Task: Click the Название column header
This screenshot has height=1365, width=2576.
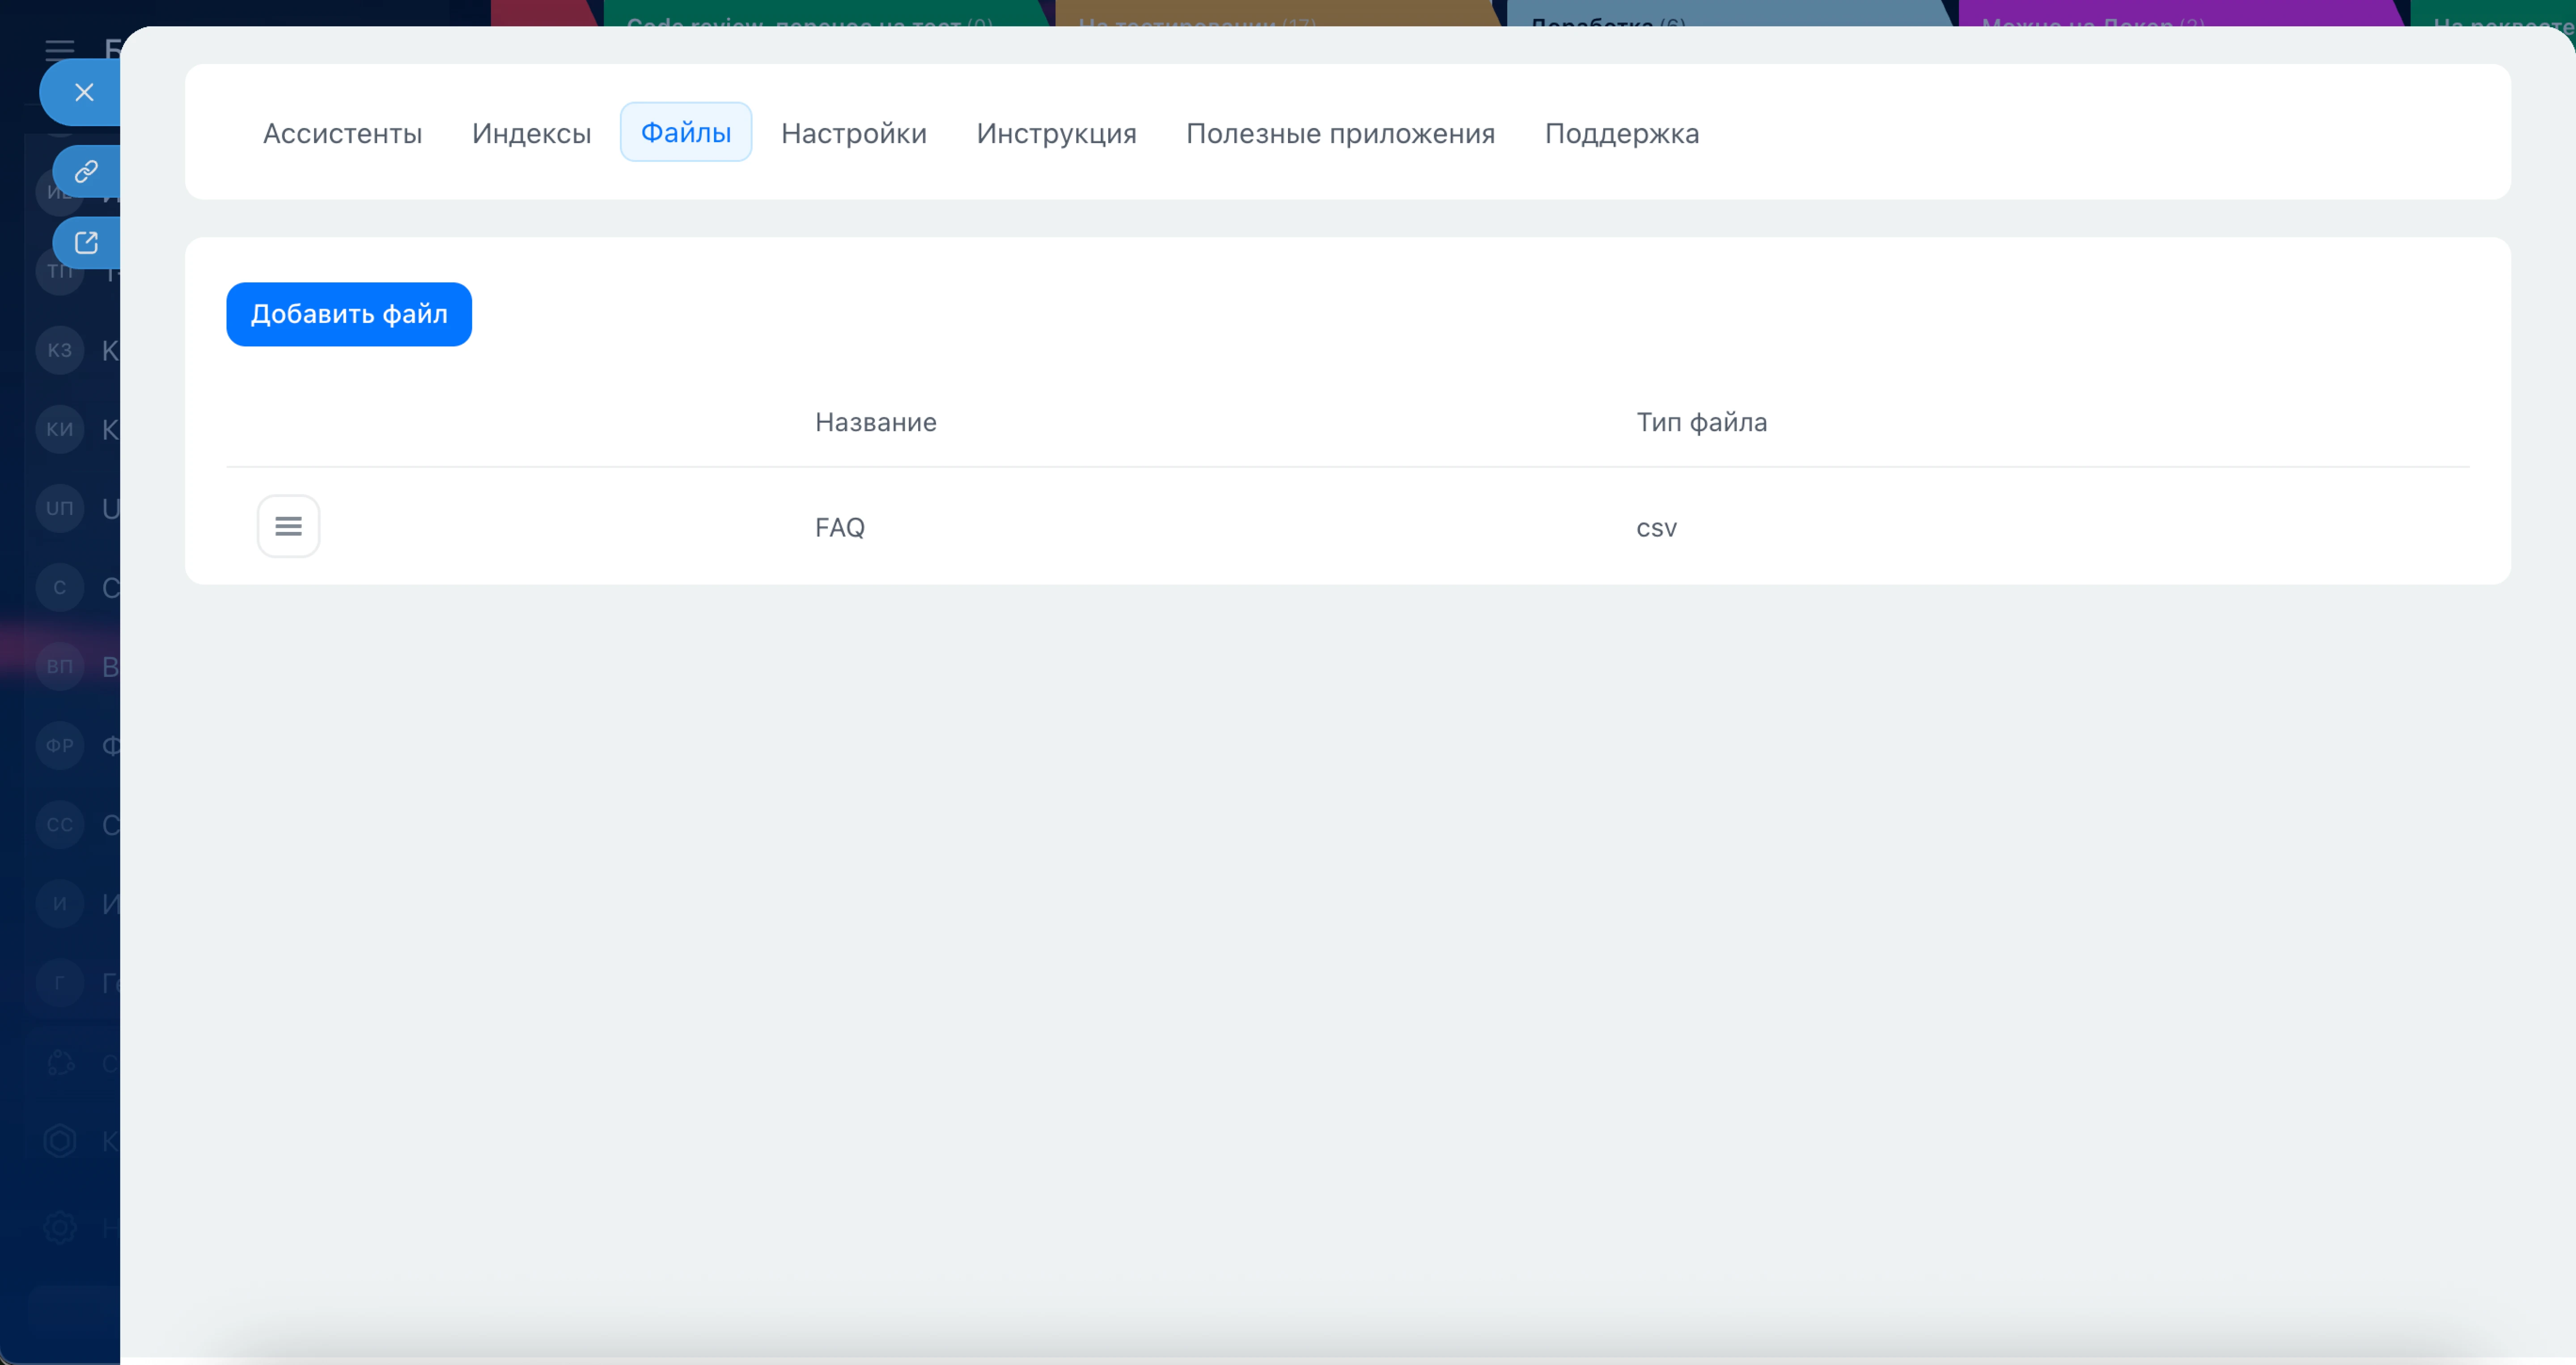Action: pyautogui.click(x=875, y=422)
